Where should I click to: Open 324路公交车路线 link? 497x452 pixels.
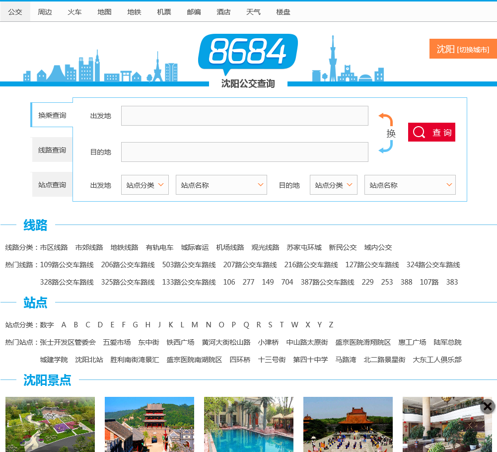(x=433, y=265)
